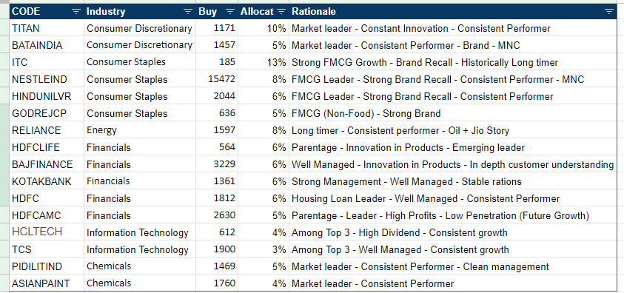Click the HDFCLIFE code cell
Viewport: 624px width, 293px height.
pos(47,147)
